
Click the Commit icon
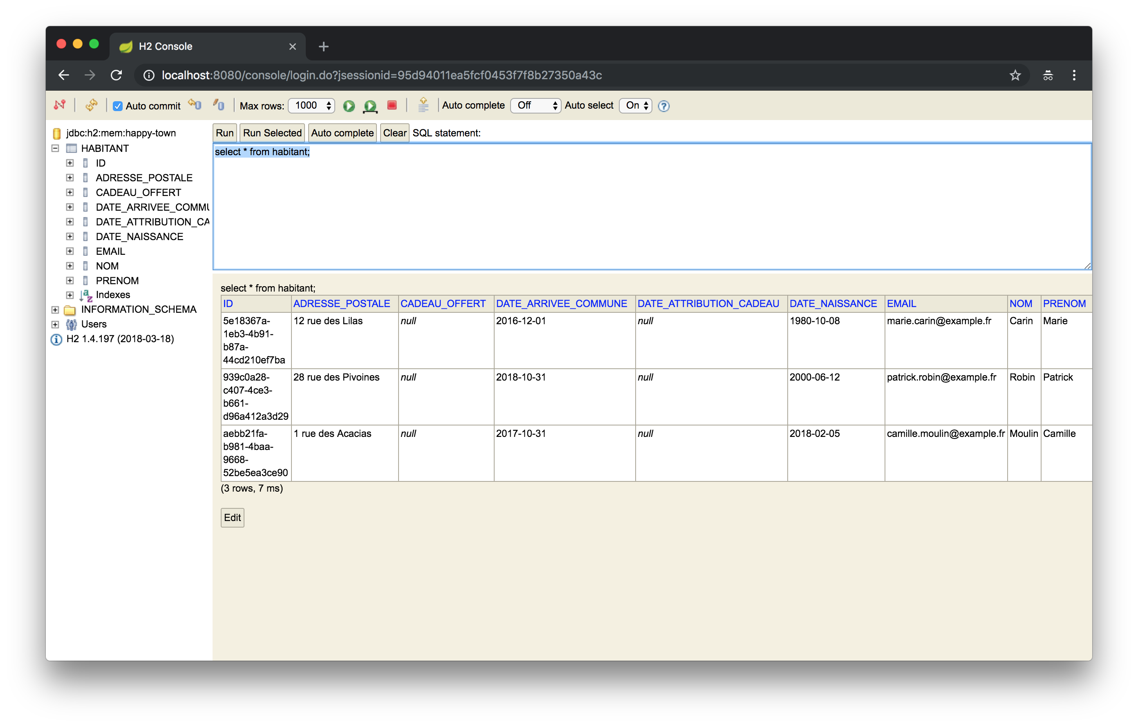(218, 105)
